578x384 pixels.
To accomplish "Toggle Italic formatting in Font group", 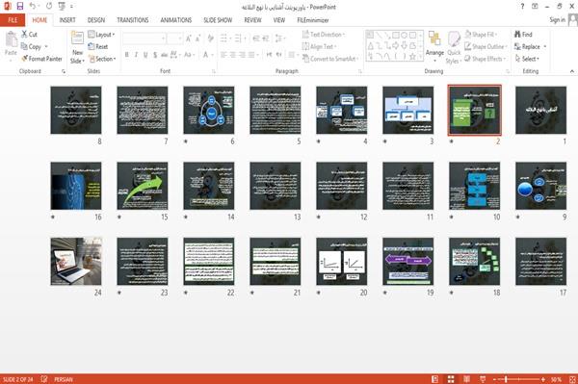I will [137, 55].
